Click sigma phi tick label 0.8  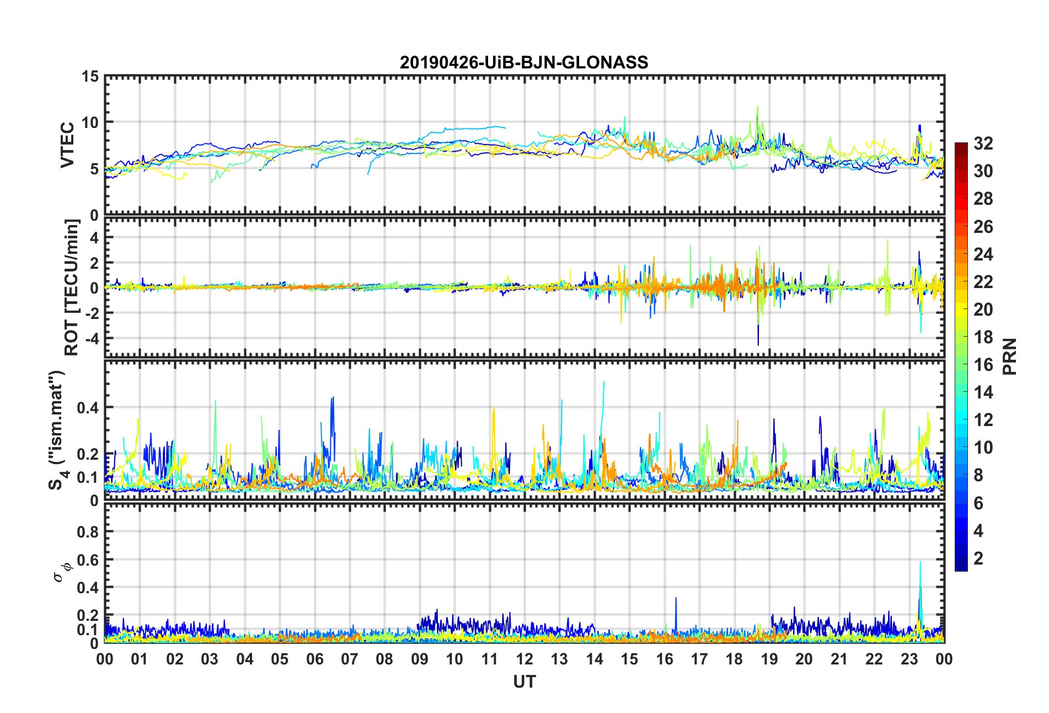click(x=88, y=532)
